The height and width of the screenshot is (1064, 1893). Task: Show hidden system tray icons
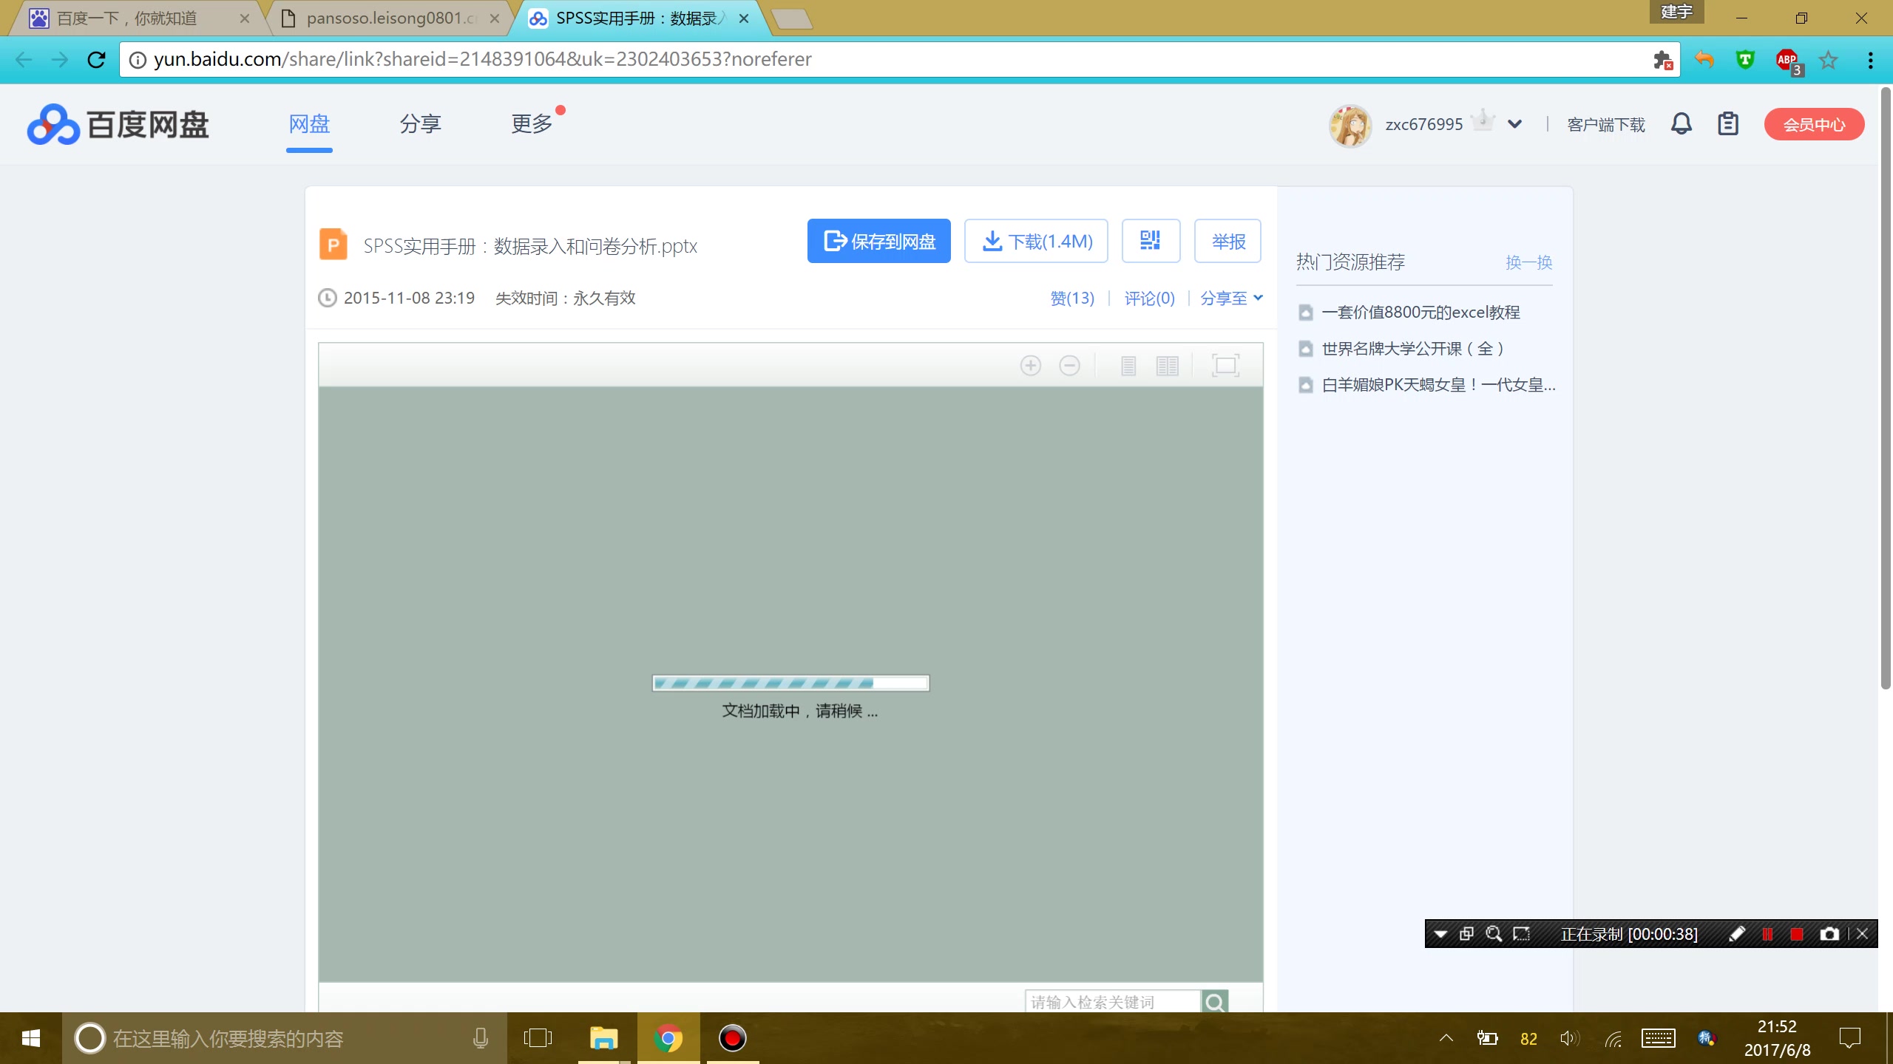(1446, 1038)
